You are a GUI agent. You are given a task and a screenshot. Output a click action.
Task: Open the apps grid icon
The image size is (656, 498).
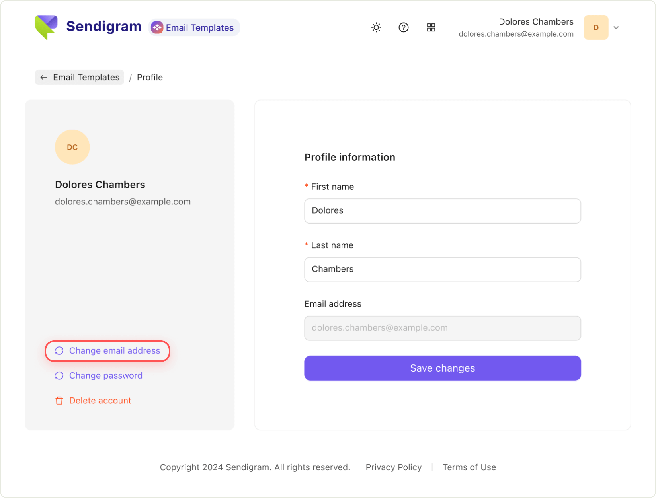point(431,27)
